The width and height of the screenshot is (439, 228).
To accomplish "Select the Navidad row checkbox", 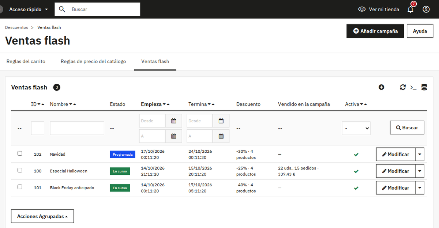I will point(20,153).
